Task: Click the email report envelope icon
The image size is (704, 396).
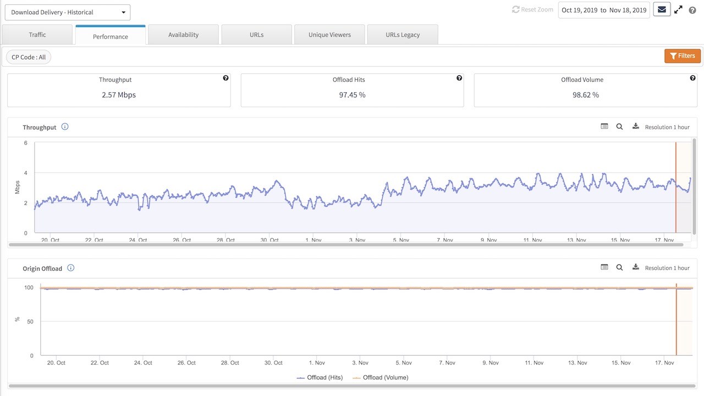Action: pos(662,10)
